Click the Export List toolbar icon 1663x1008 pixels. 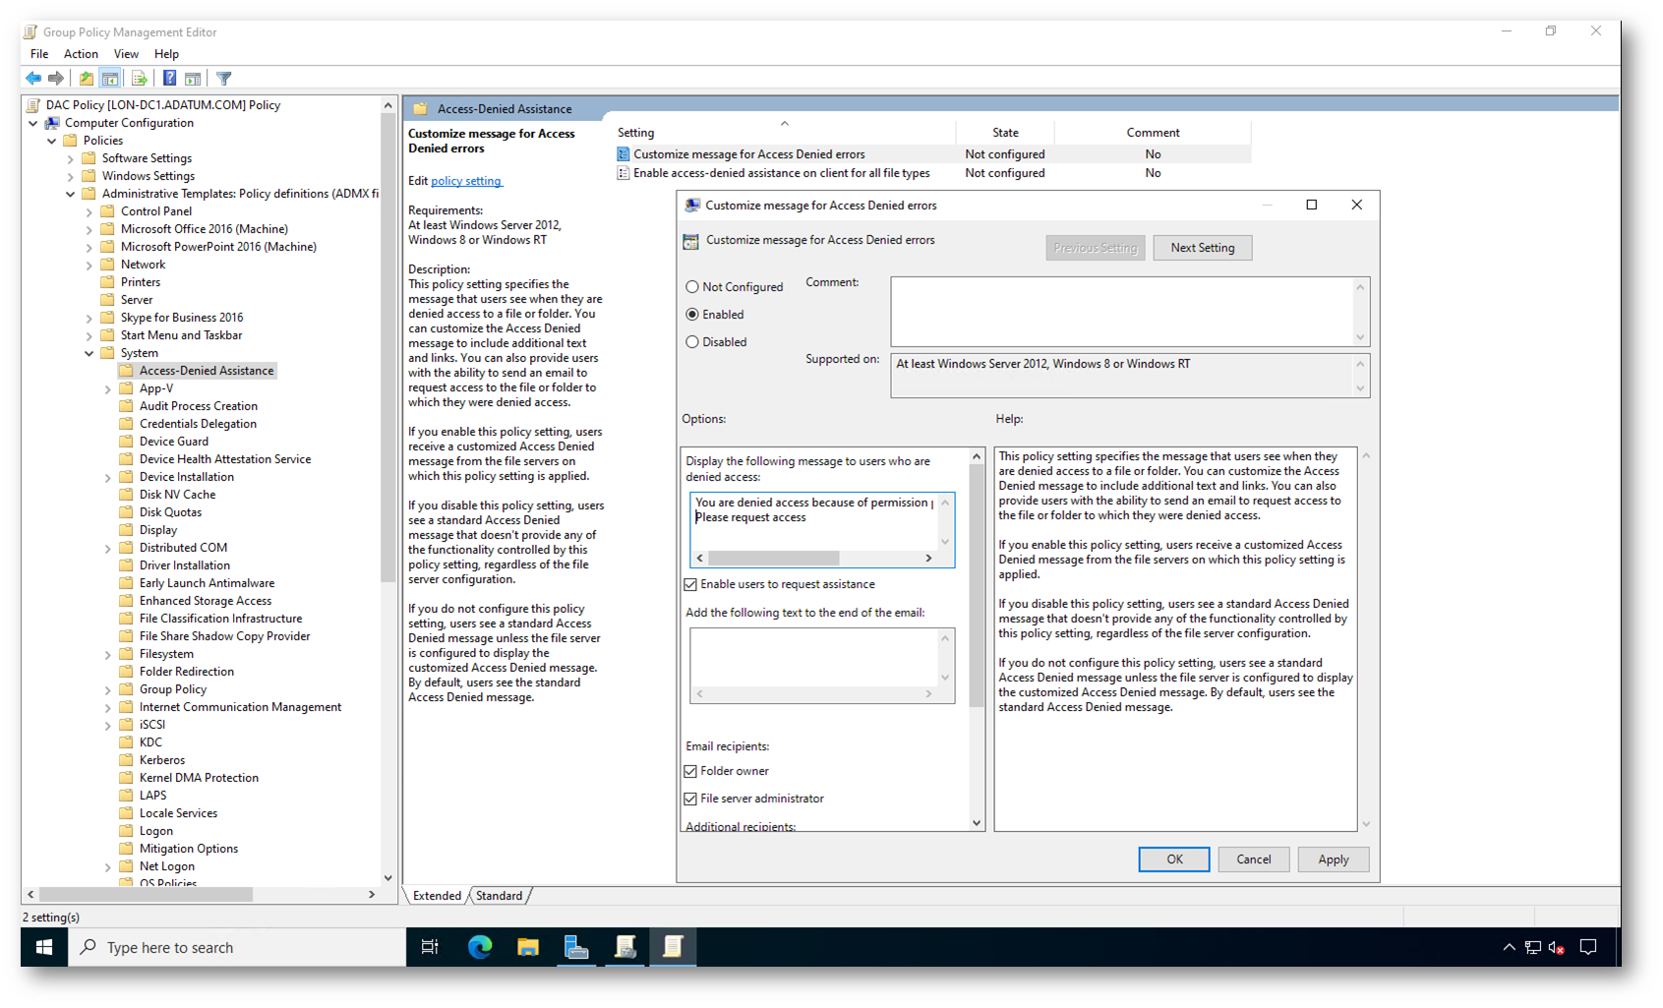click(139, 79)
